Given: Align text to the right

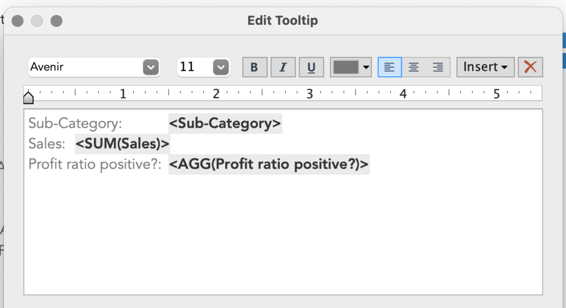Looking at the screenshot, I should click(438, 67).
